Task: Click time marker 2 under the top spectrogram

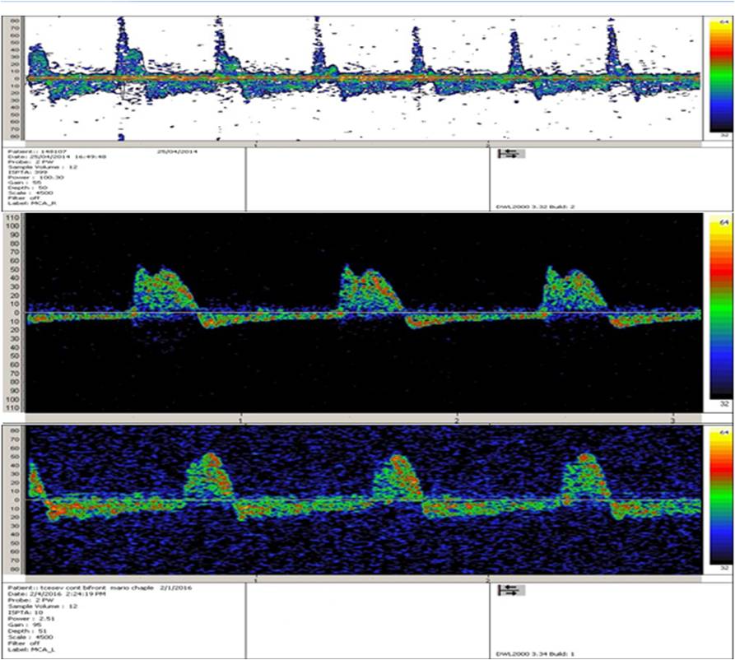Action: (x=489, y=144)
